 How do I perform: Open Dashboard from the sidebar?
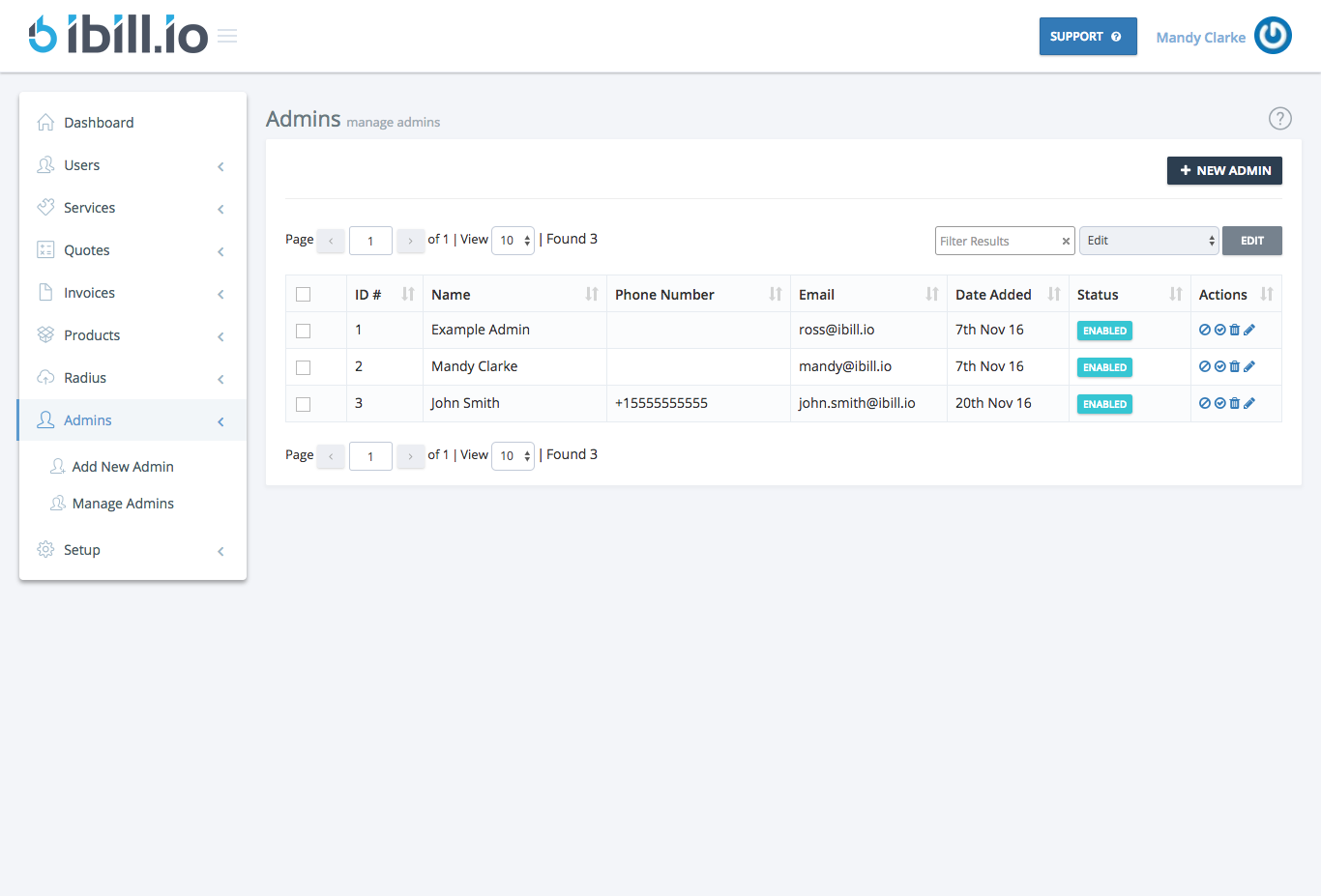132,123
